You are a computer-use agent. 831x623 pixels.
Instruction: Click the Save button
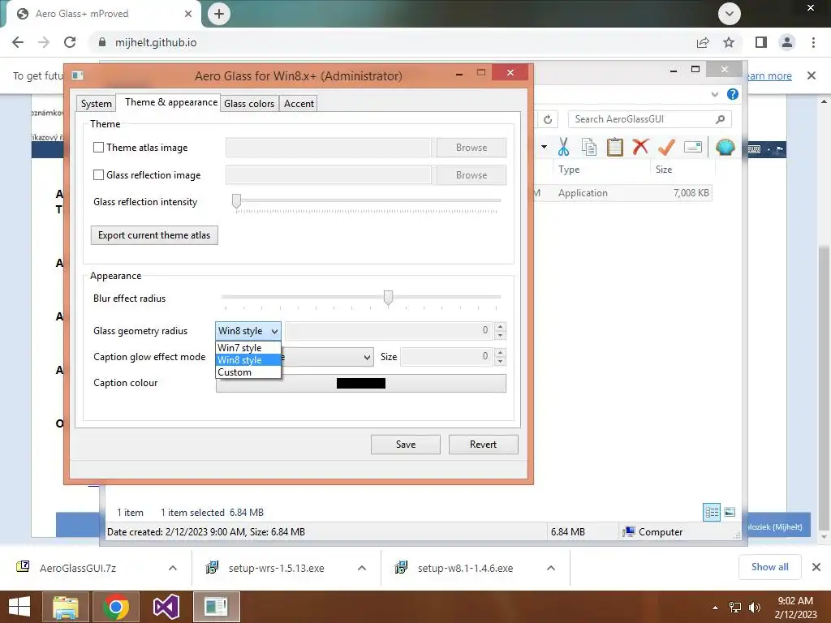(406, 445)
